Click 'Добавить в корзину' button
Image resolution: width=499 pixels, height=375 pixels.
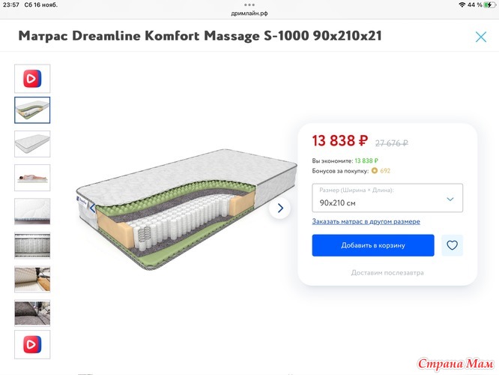(x=373, y=245)
